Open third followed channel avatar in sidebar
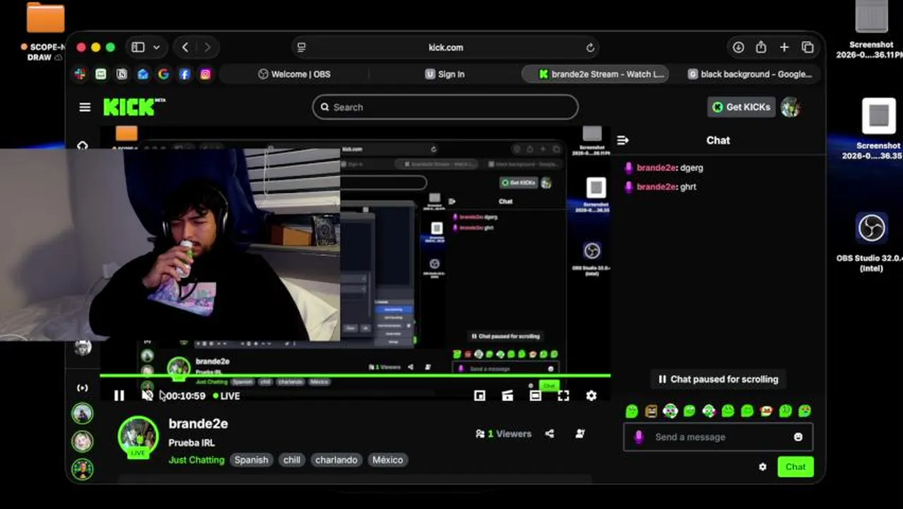This screenshot has width=903, height=509. pyautogui.click(x=83, y=469)
